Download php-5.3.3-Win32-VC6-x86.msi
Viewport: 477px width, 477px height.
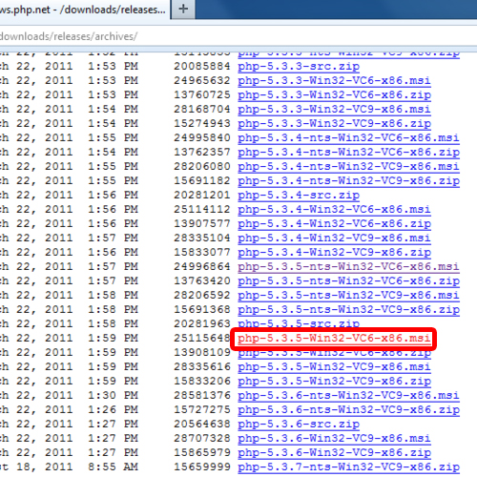[334, 80]
